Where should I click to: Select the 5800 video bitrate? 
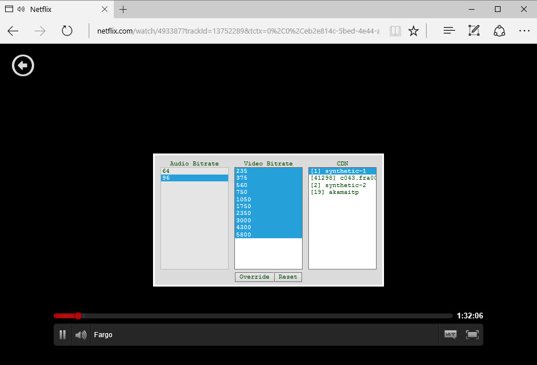(268, 235)
